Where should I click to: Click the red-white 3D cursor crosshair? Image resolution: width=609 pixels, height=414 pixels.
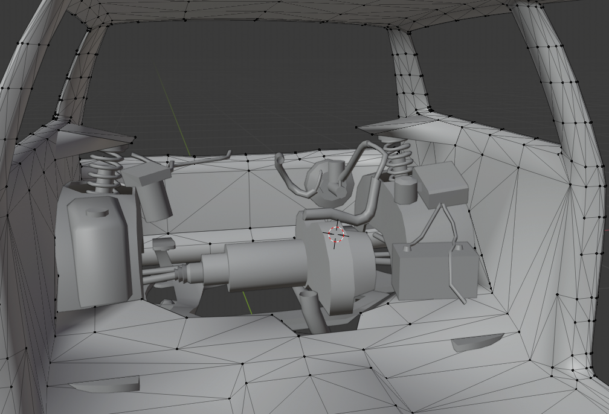(x=337, y=234)
